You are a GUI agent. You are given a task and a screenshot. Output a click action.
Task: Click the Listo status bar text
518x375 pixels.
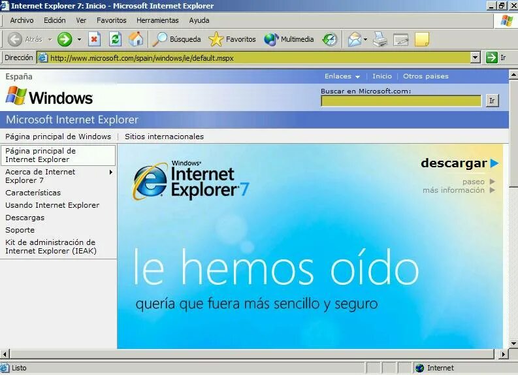pyautogui.click(x=19, y=368)
